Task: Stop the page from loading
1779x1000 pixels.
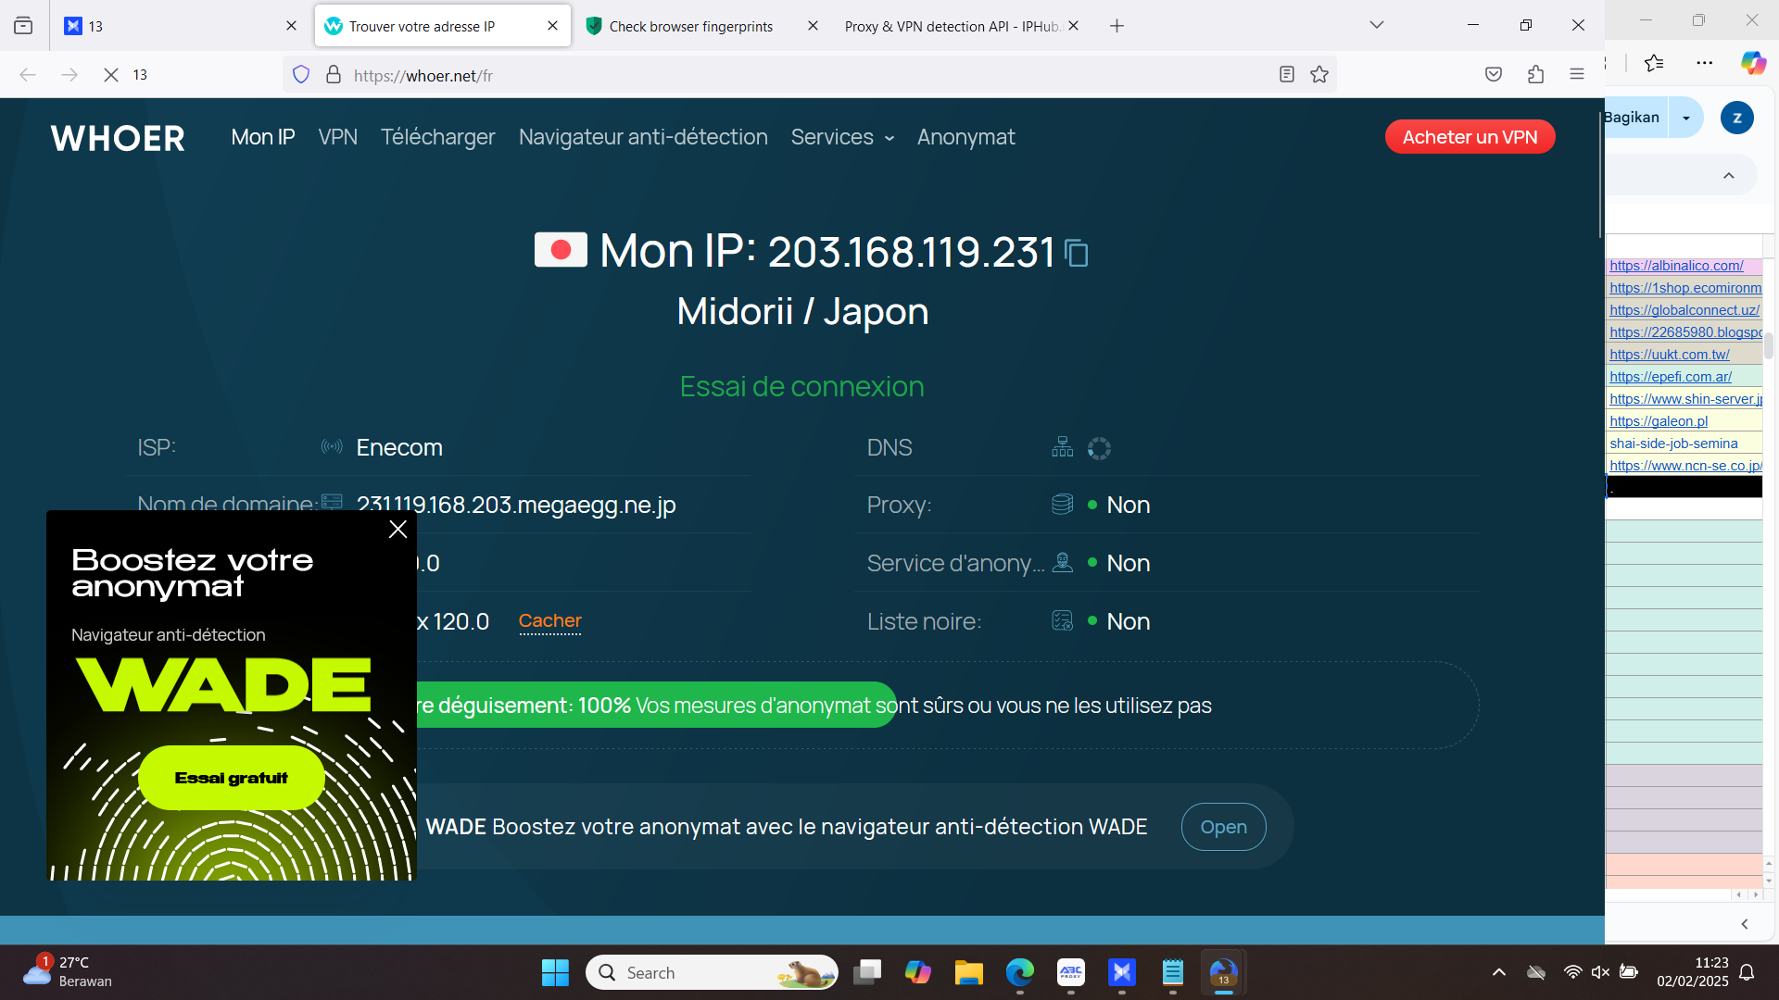Action: point(111,75)
